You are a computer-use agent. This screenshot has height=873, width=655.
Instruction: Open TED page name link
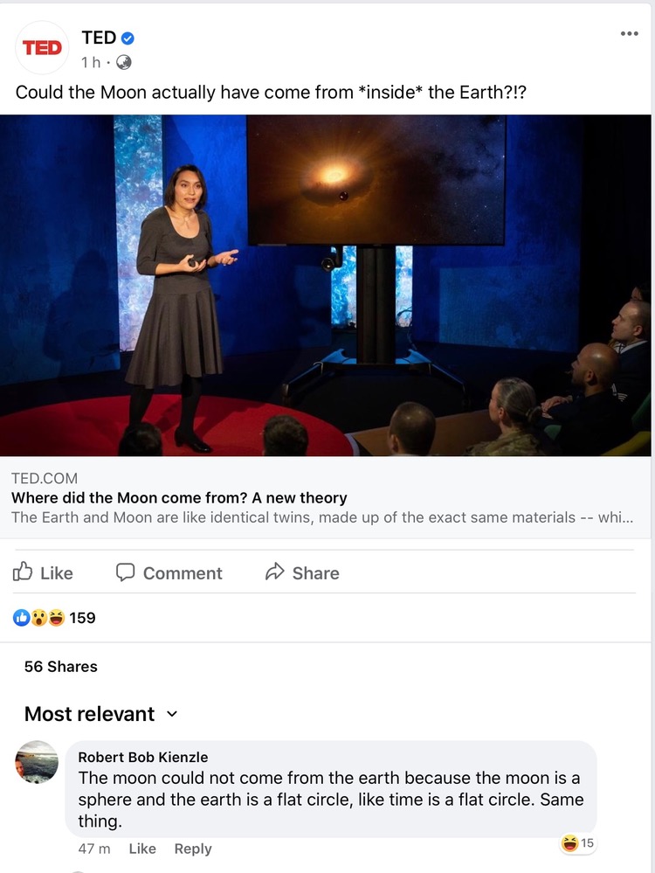pyautogui.click(x=99, y=38)
